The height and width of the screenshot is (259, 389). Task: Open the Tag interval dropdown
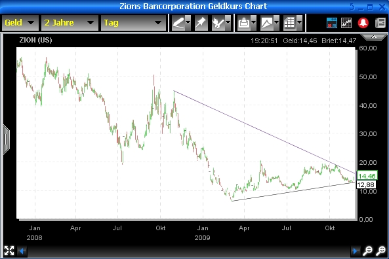click(133, 23)
